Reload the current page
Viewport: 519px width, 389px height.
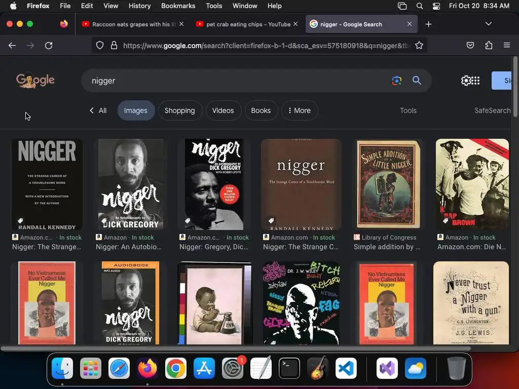pyautogui.click(x=49, y=45)
